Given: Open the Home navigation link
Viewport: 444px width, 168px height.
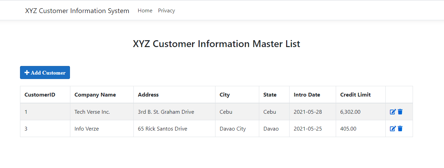Looking at the screenshot, I should click(145, 11).
